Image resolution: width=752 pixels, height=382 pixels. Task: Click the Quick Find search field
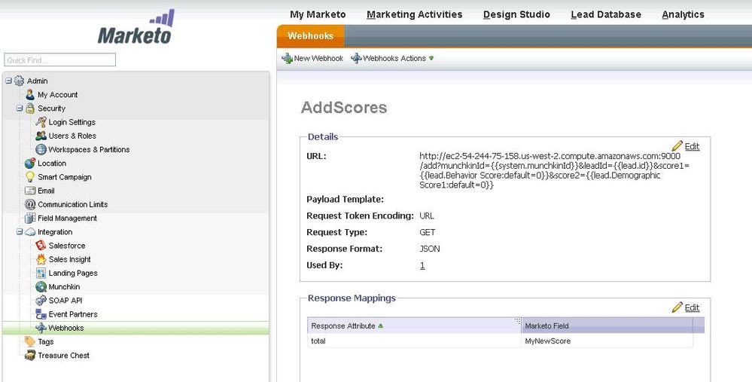[60, 60]
